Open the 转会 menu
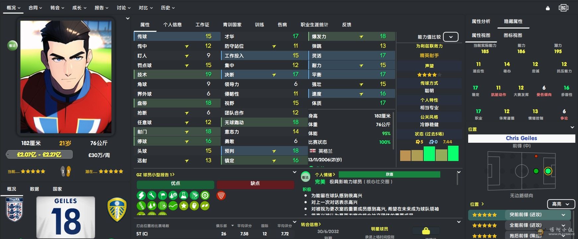This screenshot has height=239, width=578. pyautogui.click(x=57, y=8)
